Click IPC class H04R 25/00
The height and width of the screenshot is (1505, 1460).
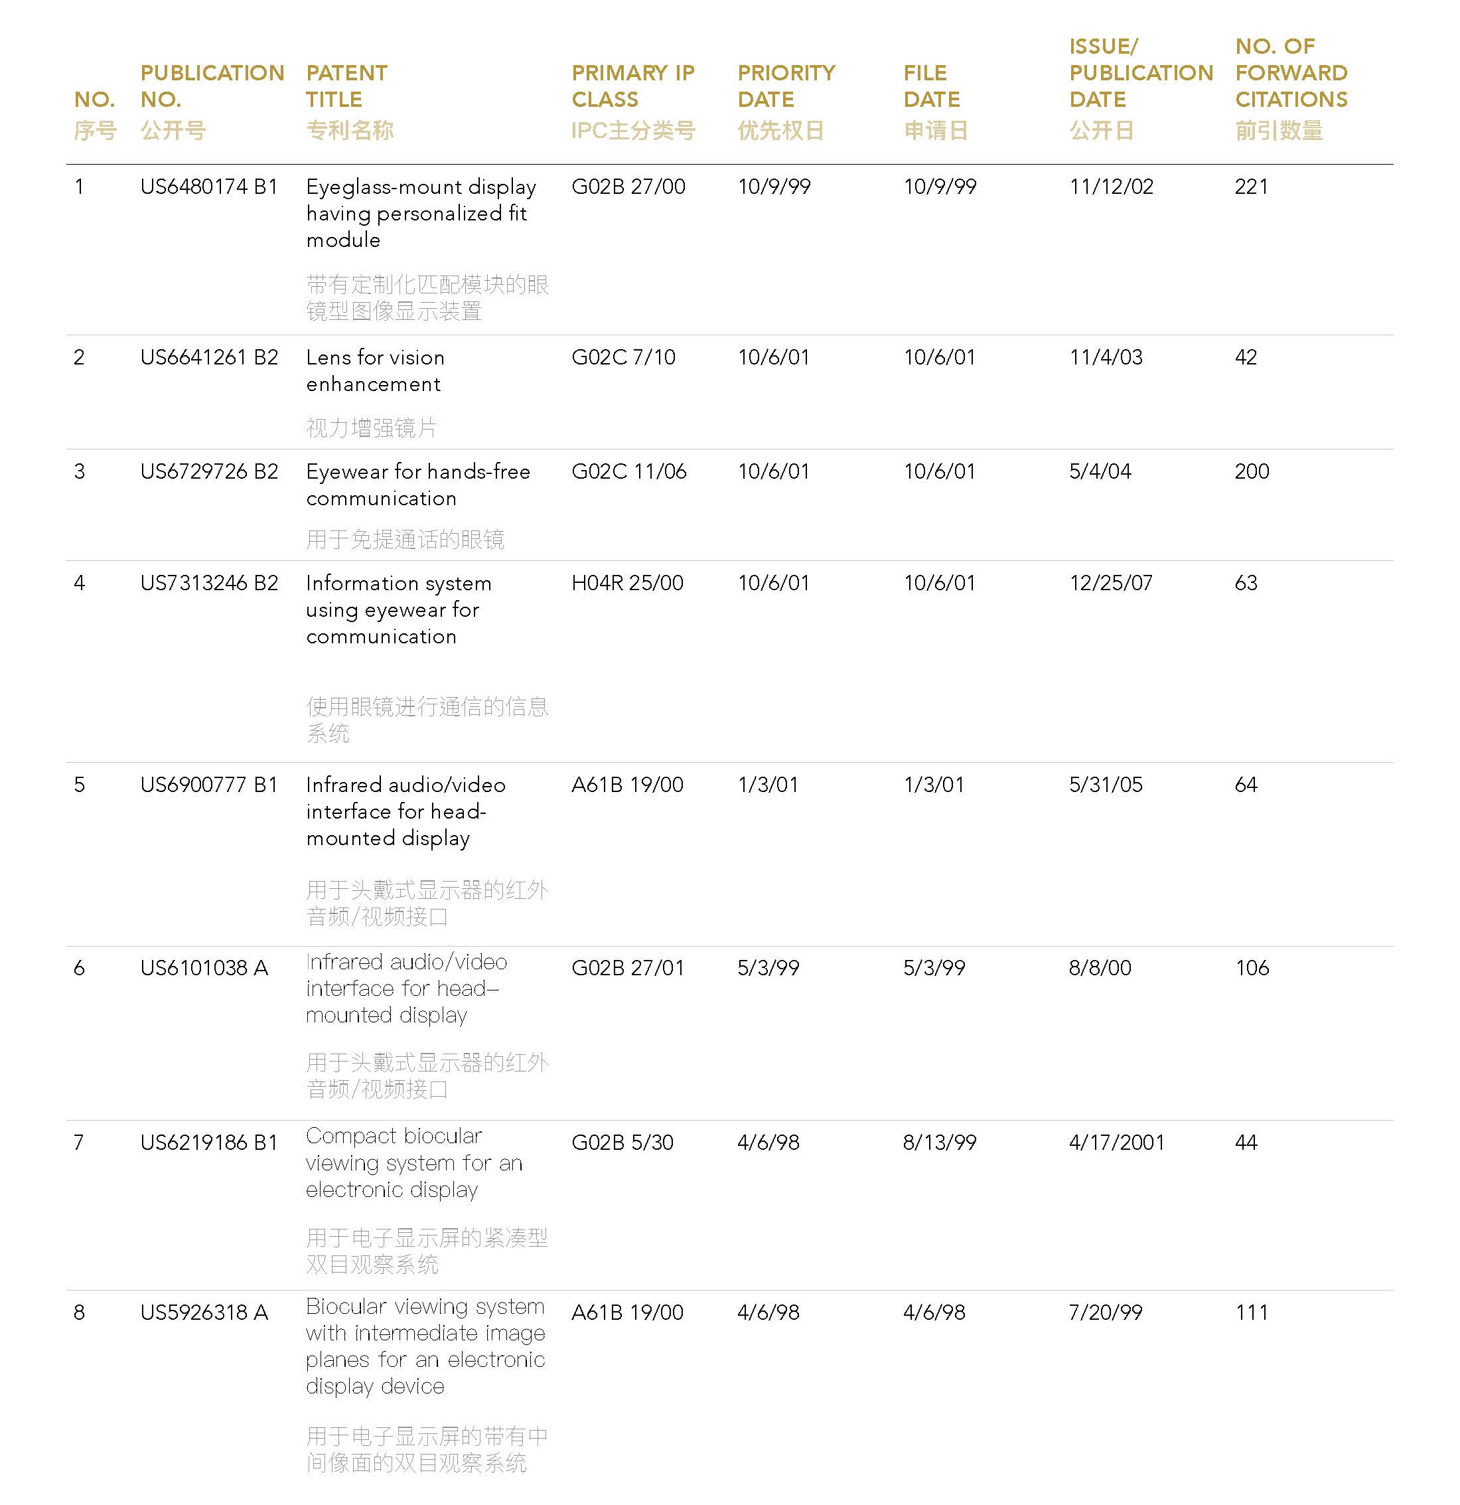pos(627,583)
